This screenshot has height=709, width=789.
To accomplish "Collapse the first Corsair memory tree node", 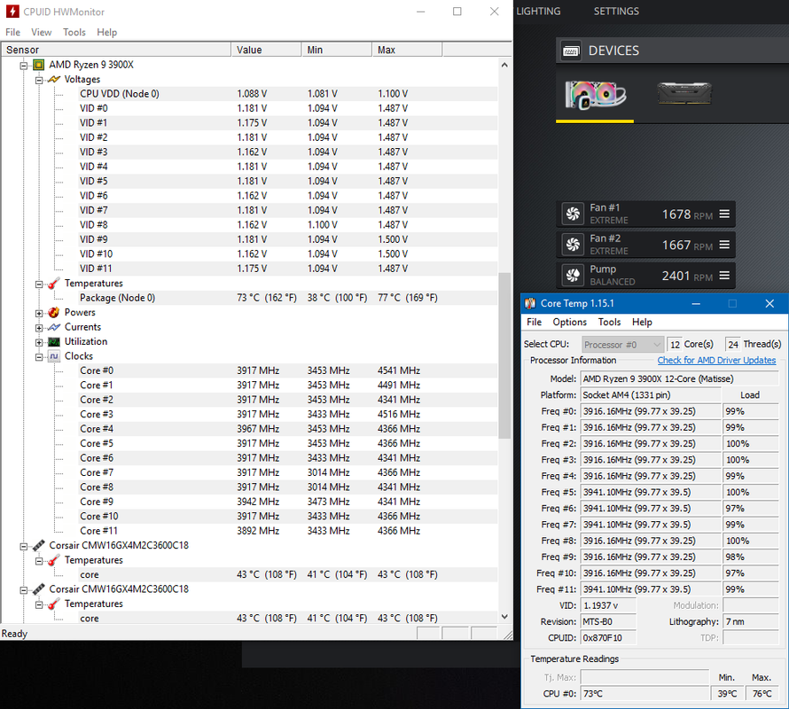I will point(23,547).
